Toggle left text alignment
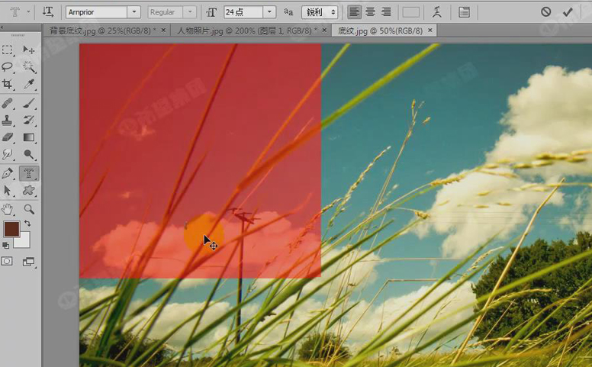The height and width of the screenshot is (367, 592). (x=355, y=12)
